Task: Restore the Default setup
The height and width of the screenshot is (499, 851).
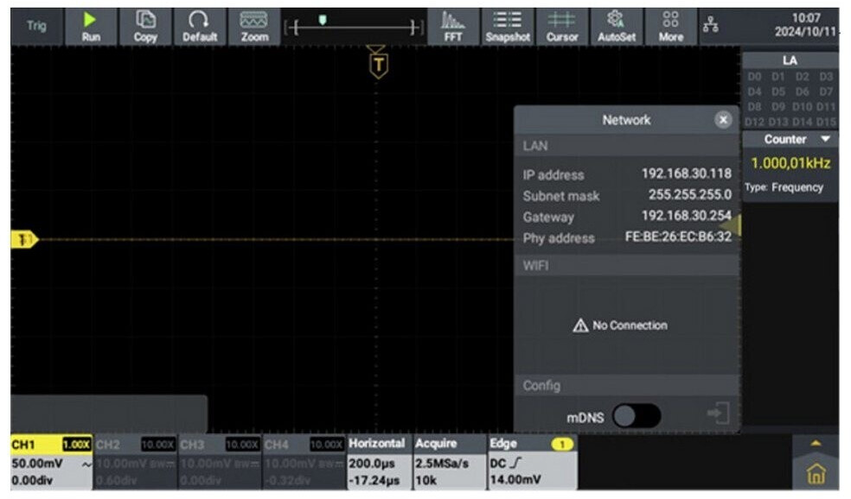Action: click(x=199, y=27)
